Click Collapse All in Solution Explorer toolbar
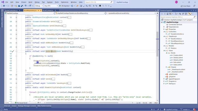Image resolution: width=198 pixels, height=111 pixels. pyautogui.click(x=183, y=14)
